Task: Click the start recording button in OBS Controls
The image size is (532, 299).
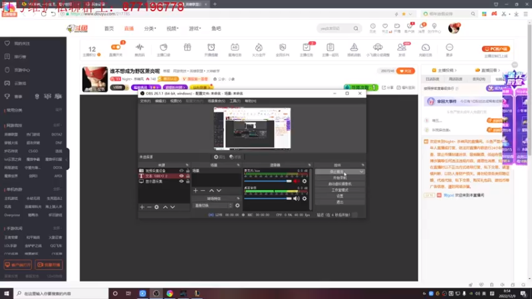Action: (x=340, y=178)
